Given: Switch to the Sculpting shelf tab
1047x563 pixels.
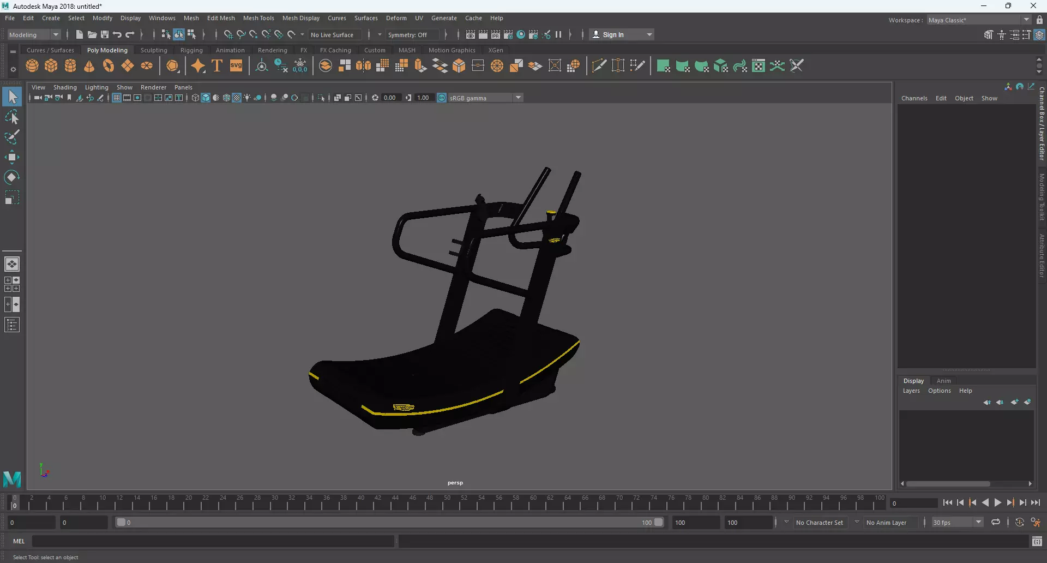Looking at the screenshot, I should [154, 50].
